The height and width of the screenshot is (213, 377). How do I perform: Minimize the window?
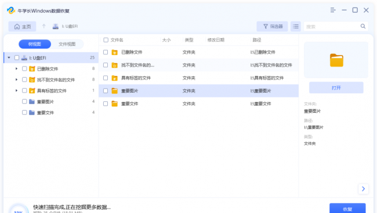tap(344, 10)
